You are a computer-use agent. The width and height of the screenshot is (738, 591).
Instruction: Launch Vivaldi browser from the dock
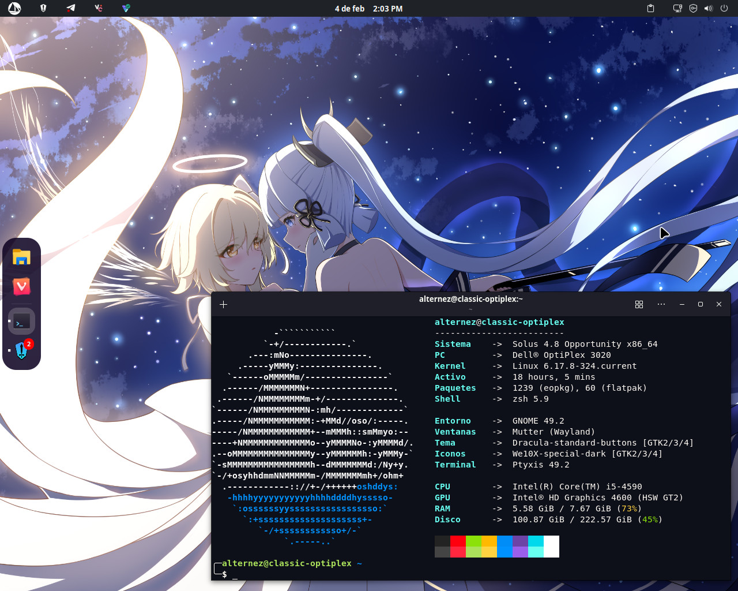(21, 286)
